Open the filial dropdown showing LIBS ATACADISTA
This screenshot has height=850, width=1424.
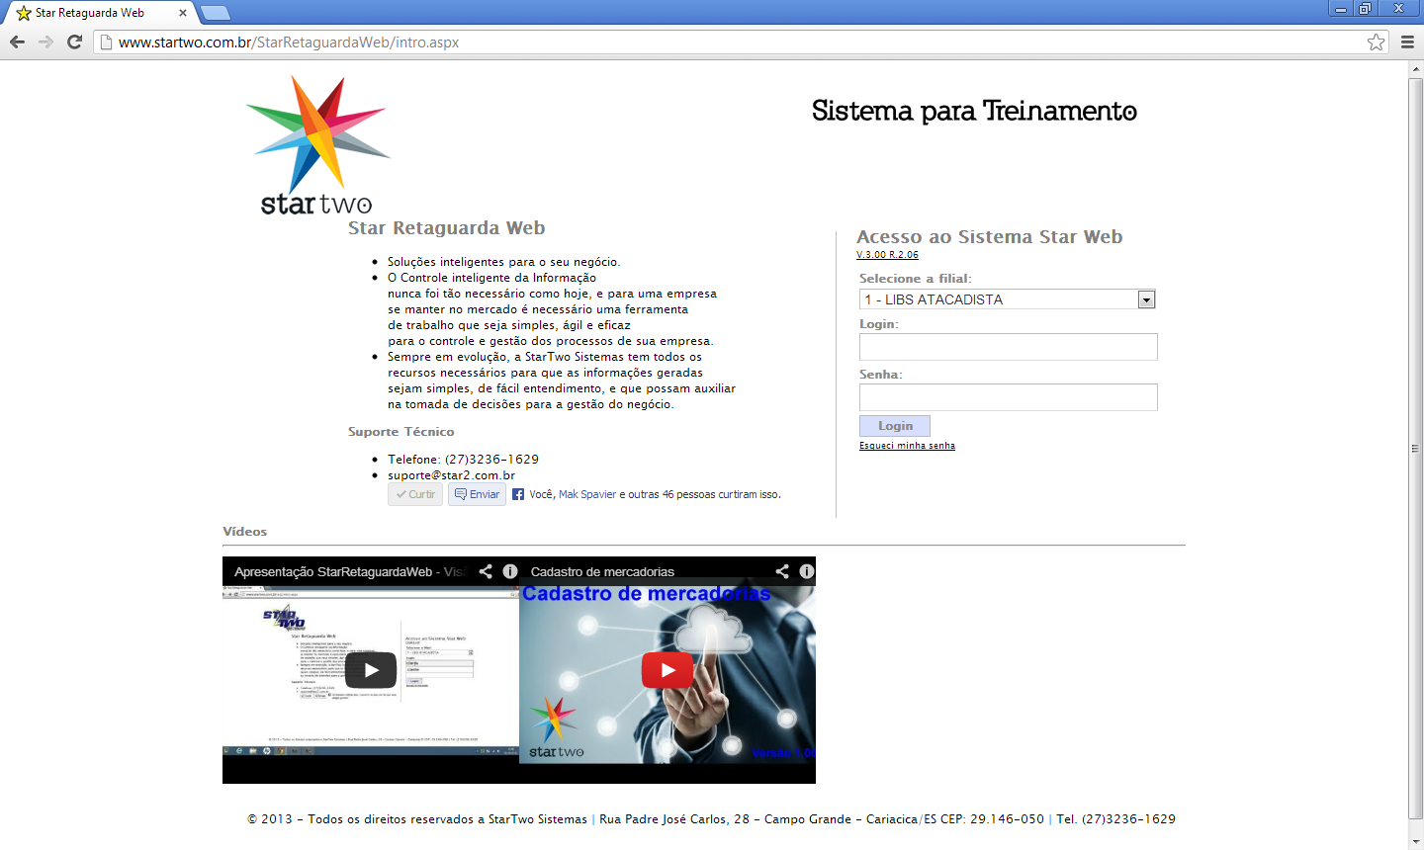pos(1008,299)
